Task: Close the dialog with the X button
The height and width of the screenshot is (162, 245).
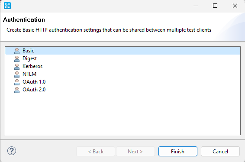Action: (x=235, y=6)
